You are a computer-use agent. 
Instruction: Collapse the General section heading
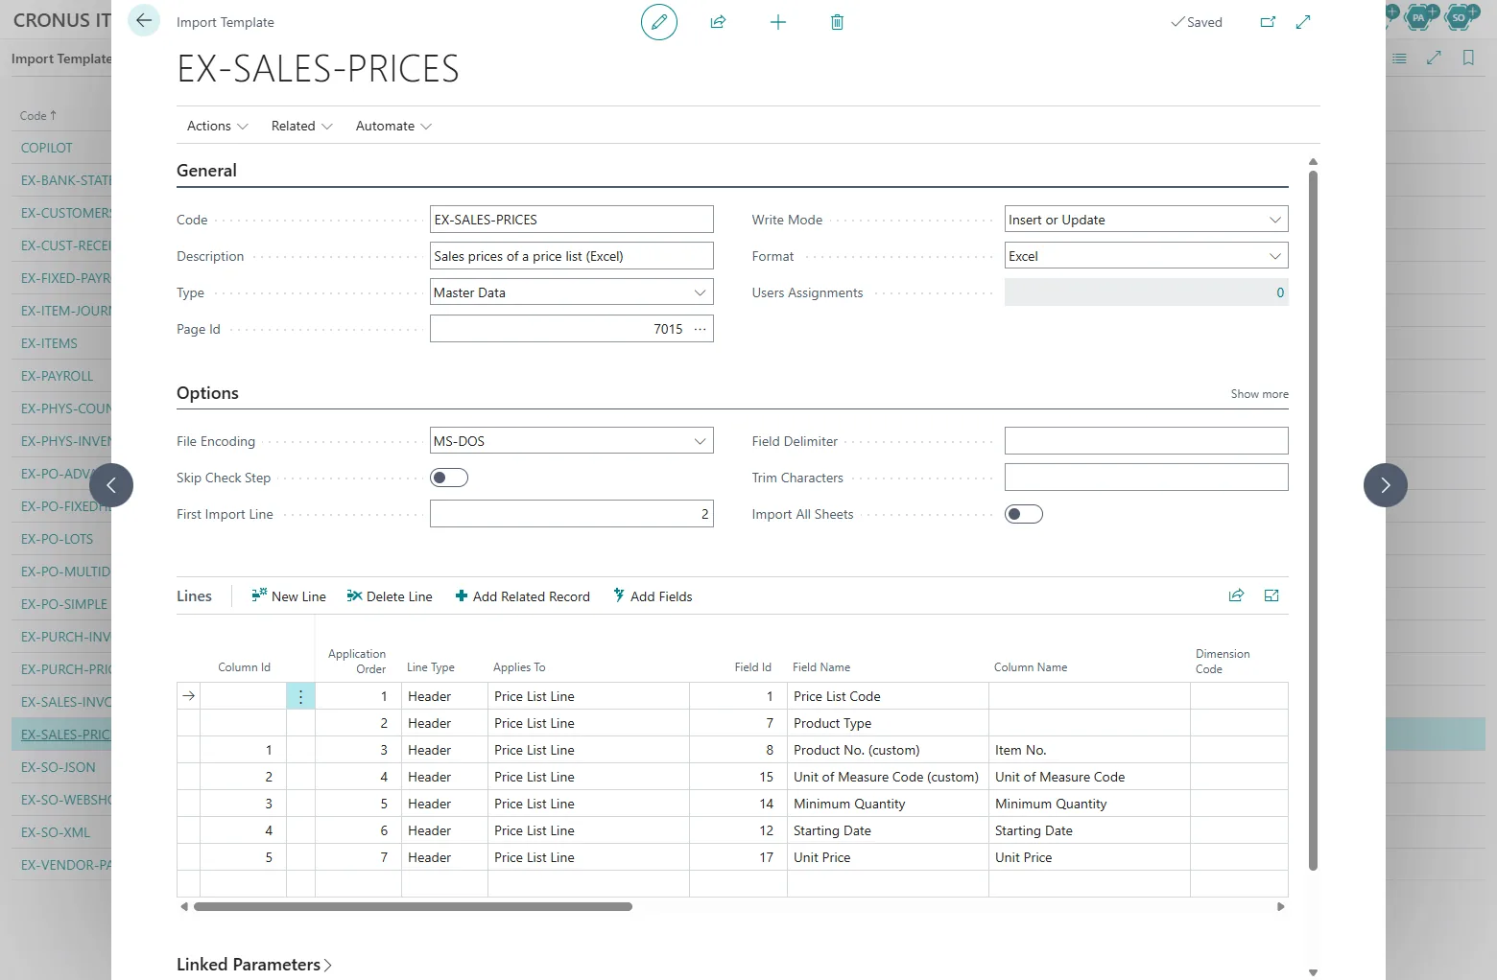(206, 171)
